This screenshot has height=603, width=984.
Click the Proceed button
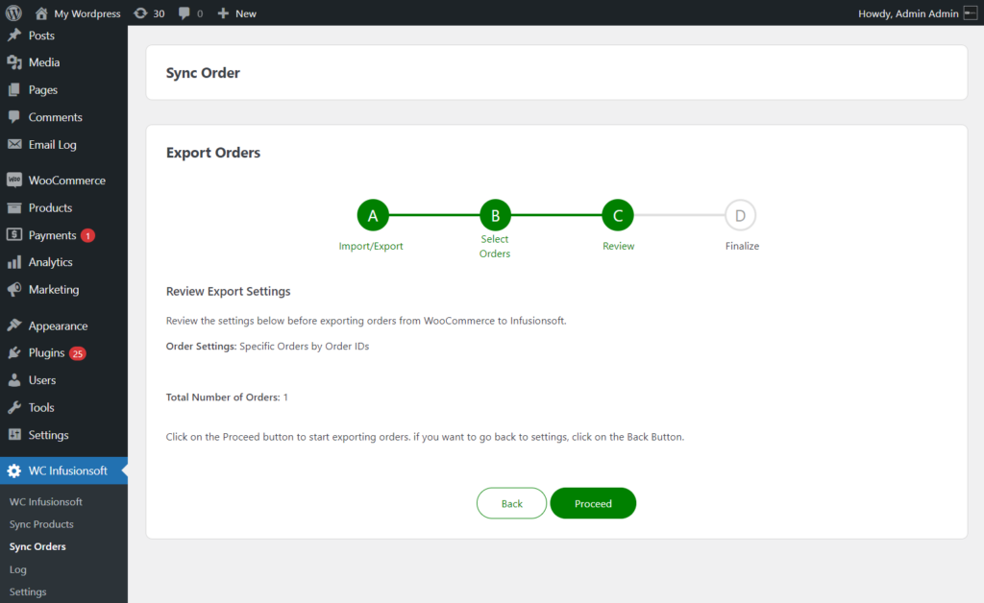click(x=593, y=503)
